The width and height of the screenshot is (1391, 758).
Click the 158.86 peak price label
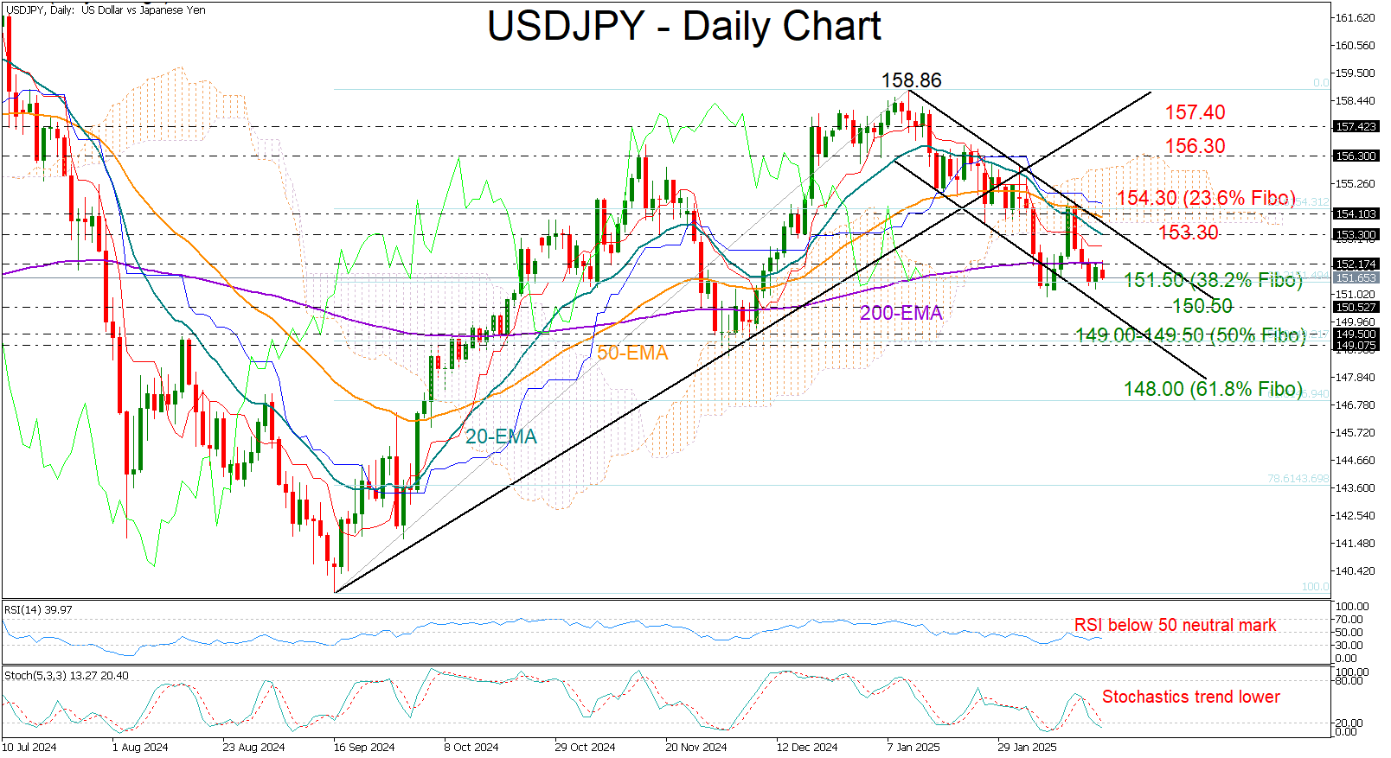point(911,80)
